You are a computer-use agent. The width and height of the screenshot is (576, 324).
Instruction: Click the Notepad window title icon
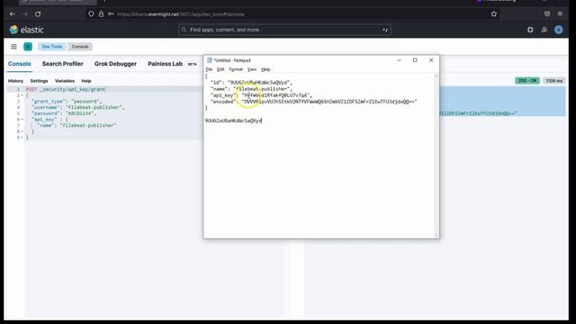click(209, 60)
